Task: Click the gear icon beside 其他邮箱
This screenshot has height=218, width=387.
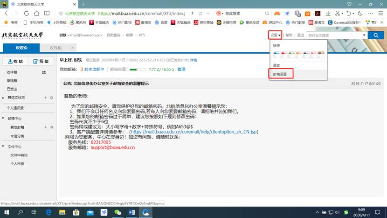Action: 51,127
